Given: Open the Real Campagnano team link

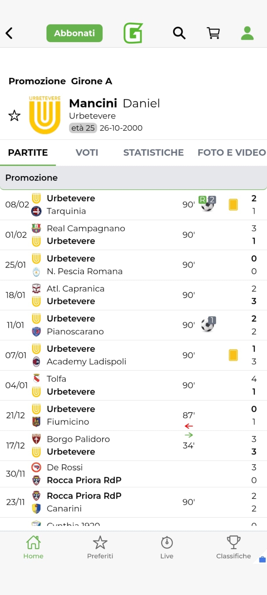Looking at the screenshot, I should pos(86,228).
